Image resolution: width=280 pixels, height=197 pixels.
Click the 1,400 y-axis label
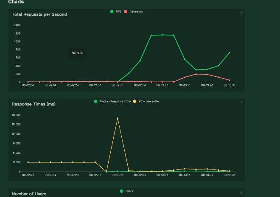[17, 25]
